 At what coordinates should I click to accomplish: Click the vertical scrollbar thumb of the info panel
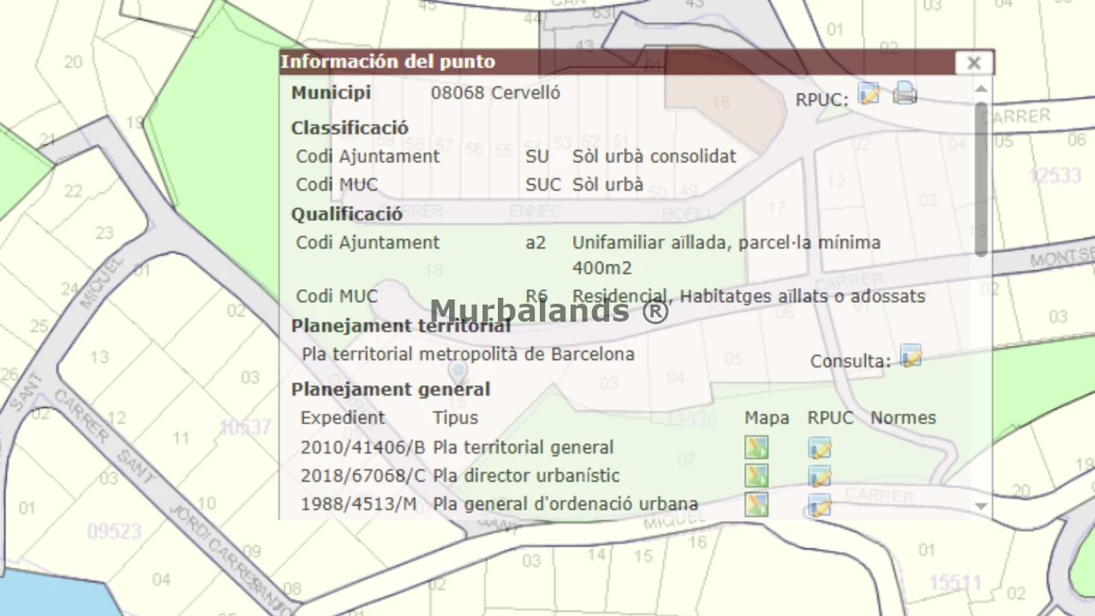pos(981,180)
